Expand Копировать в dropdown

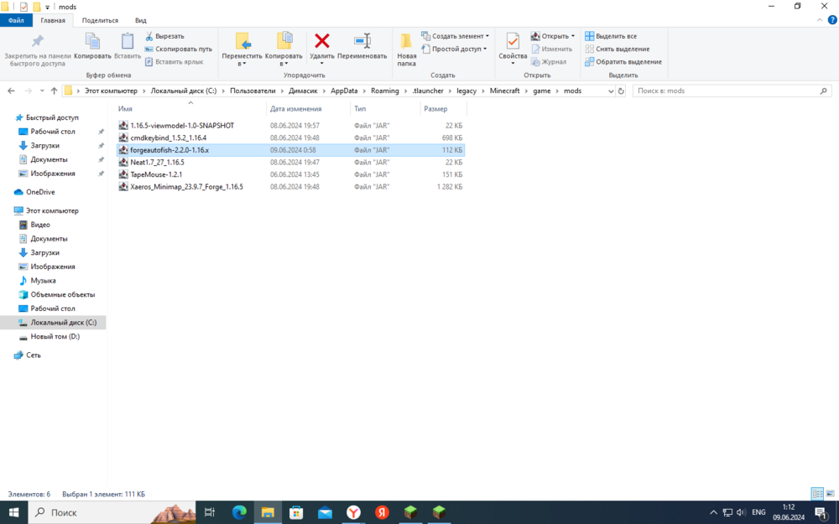[284, 64]
